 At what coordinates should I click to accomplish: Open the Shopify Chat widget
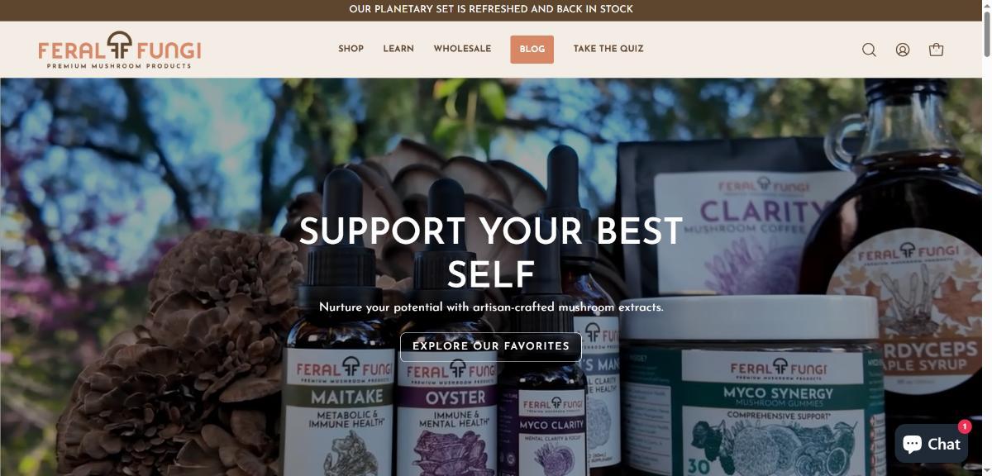coord(932,444)
